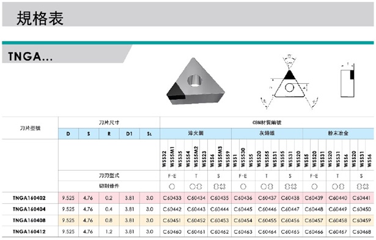
Task: Click the cutting condition icons under 粉末冶金 S
Action: click(363, 187)
